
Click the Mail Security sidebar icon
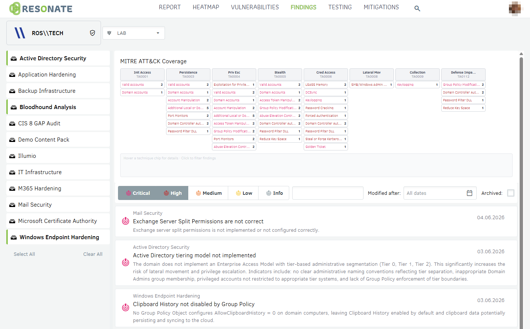(x=12, y=205)
